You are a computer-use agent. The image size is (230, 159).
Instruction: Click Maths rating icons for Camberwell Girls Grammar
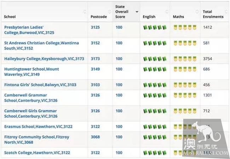(185, 111)
